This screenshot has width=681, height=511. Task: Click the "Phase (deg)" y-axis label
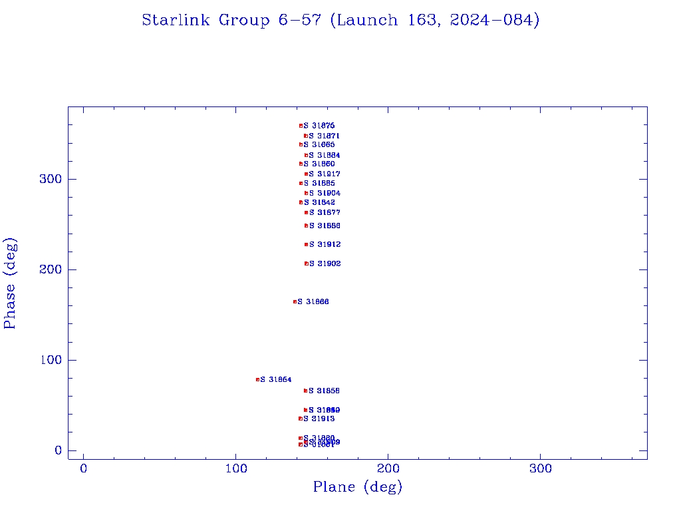[10, 283]
